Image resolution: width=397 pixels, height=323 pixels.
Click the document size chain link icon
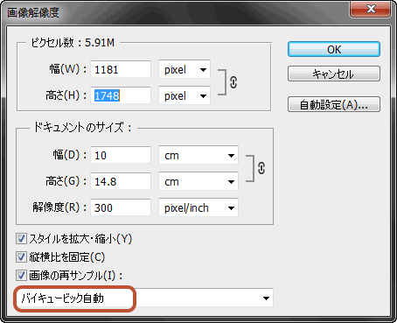[261, 168]
